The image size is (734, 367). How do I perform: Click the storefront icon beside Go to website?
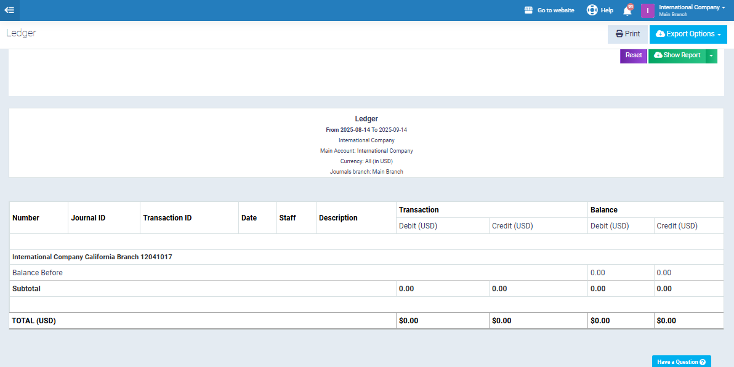(528, 10)
